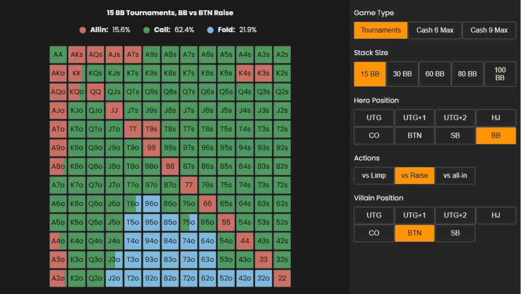
Task: Set villain position to SB
Action: click(455, 233)
